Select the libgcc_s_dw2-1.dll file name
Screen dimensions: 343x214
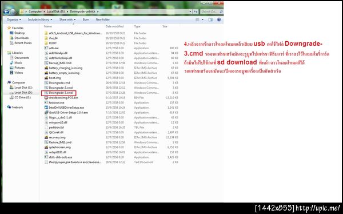(61, 117)
